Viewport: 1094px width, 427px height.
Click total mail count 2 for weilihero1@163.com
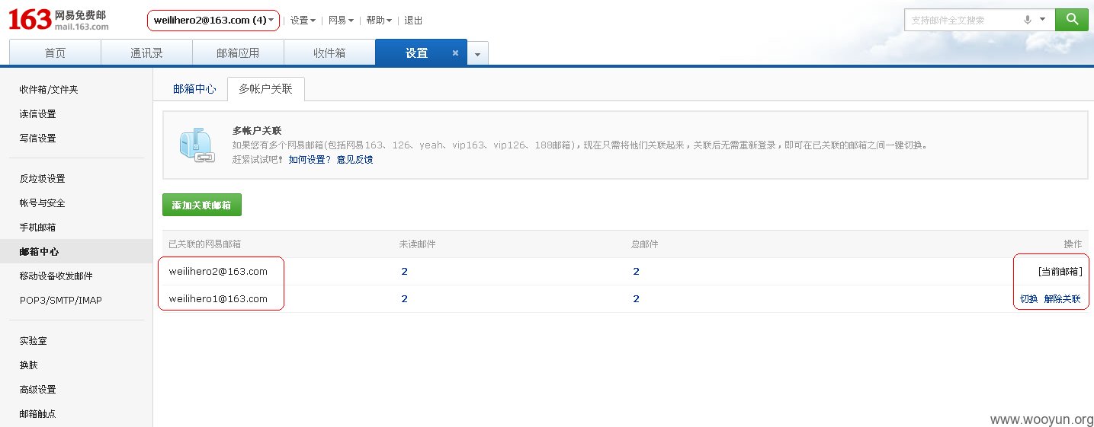click(x=636, y=299)
